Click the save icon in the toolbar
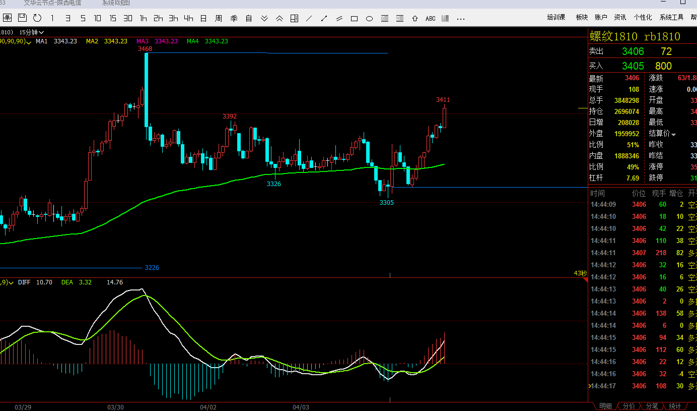697x411 pixels. (x=22, y=18)
